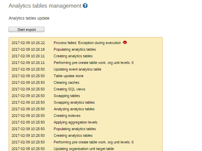Open help for Analytics tables management
The image size is (202, 151).
click(85, 6)
